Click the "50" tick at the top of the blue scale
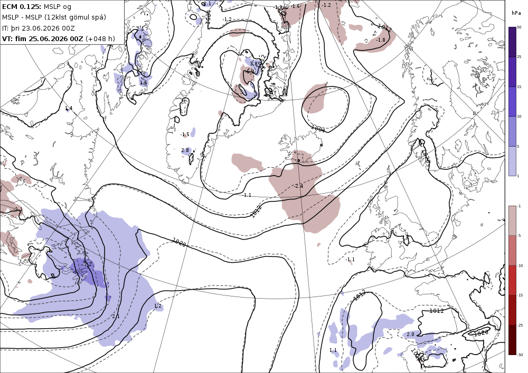528x373 pixels. (519, 27)
